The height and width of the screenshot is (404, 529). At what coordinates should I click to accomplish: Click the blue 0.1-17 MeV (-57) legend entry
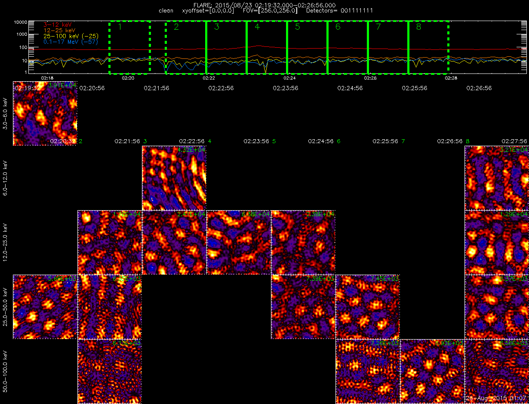coord(71,42)
